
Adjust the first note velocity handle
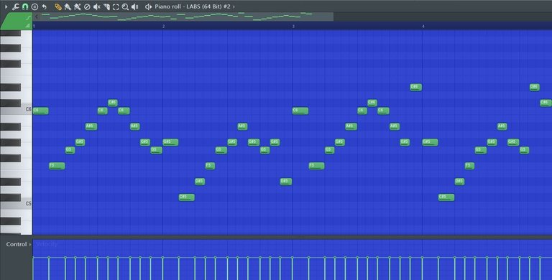[x=33, y=258]
